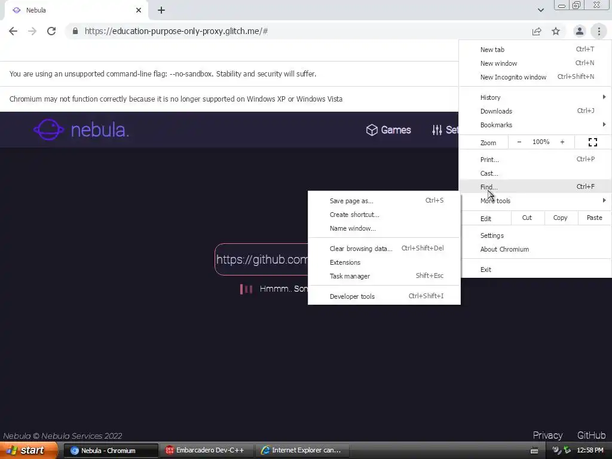
Task: Switch to Embarcadero Dev-C++ taskbar item
Action: click(206, 451)
